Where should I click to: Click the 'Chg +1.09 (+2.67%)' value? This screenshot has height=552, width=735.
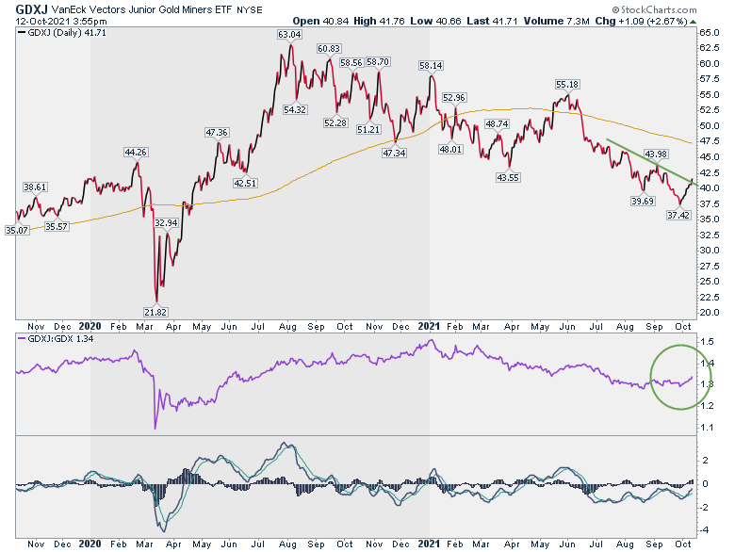click(x=642, y=21)
